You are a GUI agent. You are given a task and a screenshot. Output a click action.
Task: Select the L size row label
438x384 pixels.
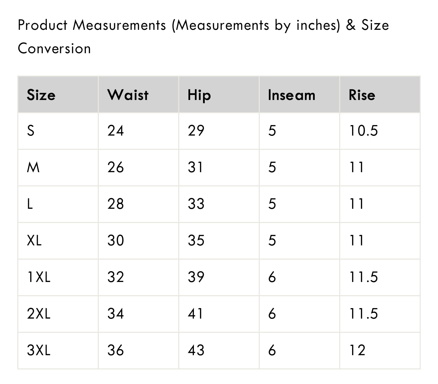(x=30, y=204)
